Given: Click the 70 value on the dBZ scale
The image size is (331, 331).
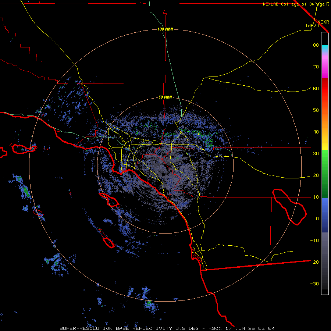Looking at the screenshot, I should click(316, 67).
